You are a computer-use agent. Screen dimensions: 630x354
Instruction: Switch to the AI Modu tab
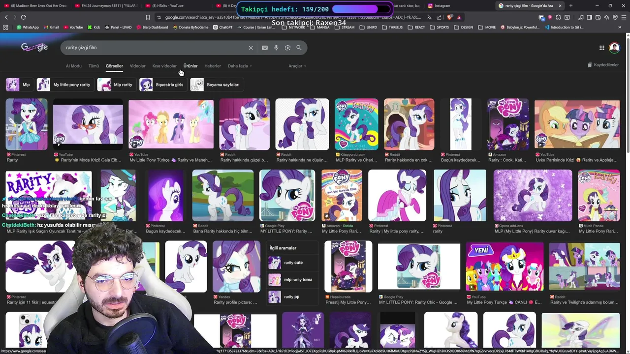pyautogui.click(x=74, y=66)
